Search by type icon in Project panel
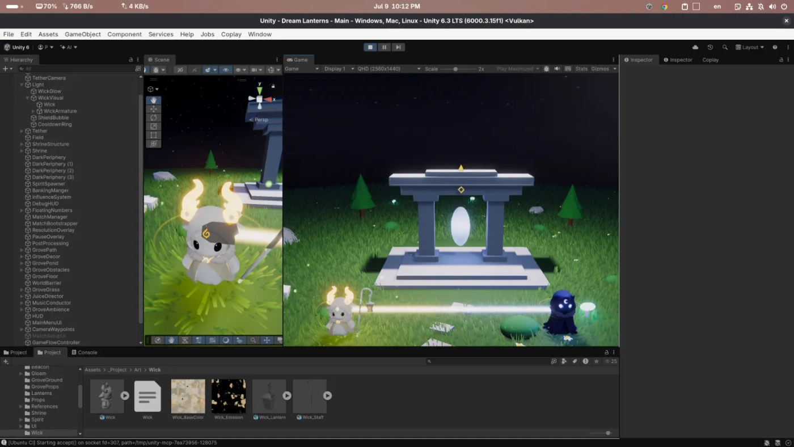 point(564,361)
